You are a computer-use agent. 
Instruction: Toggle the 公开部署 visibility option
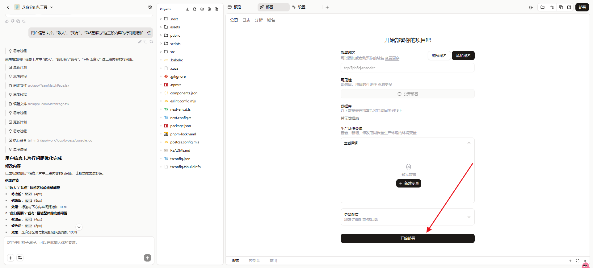407,94
